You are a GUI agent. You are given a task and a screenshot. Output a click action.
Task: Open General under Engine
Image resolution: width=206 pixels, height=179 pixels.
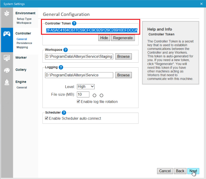(x=22, y=87)
